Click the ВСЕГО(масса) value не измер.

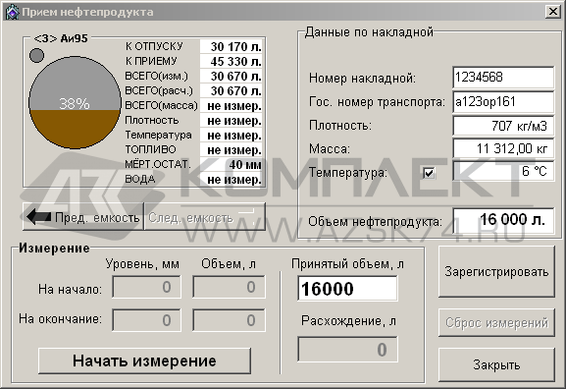click(232, 105)
